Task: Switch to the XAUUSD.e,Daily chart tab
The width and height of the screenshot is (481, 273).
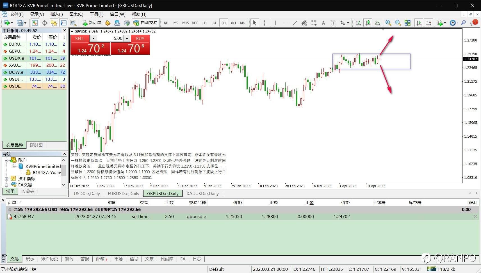Action: click(x=202, y=193)
